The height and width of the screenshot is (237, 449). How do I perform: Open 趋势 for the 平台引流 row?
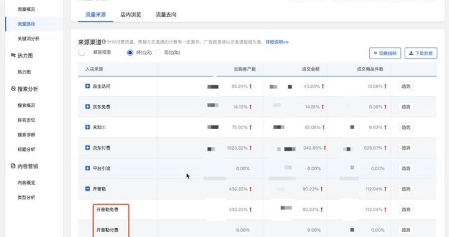tap(406, 168)
